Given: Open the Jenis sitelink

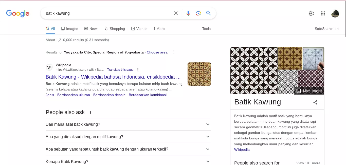Looking at the screenshot, I should [50, 95].
